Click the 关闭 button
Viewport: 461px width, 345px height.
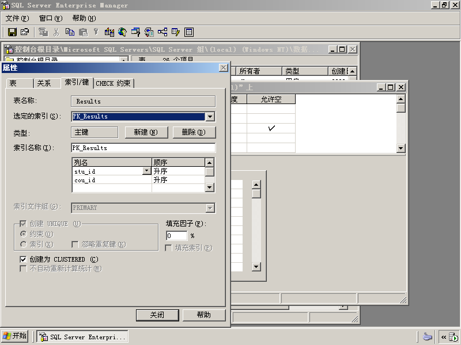pos(157,315)
